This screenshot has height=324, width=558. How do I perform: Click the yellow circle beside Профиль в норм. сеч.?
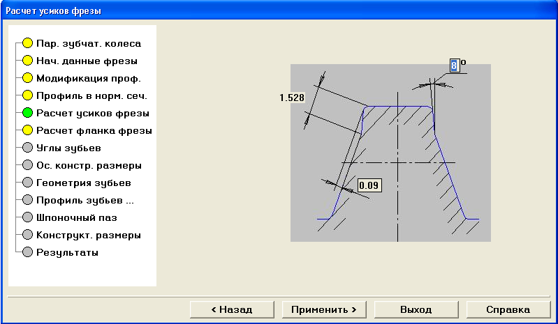point(27,95)
